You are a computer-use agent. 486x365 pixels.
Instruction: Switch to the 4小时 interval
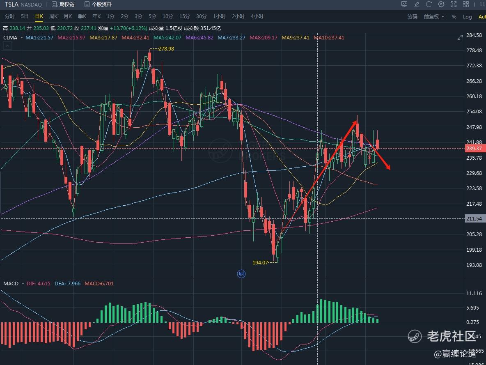257,16
